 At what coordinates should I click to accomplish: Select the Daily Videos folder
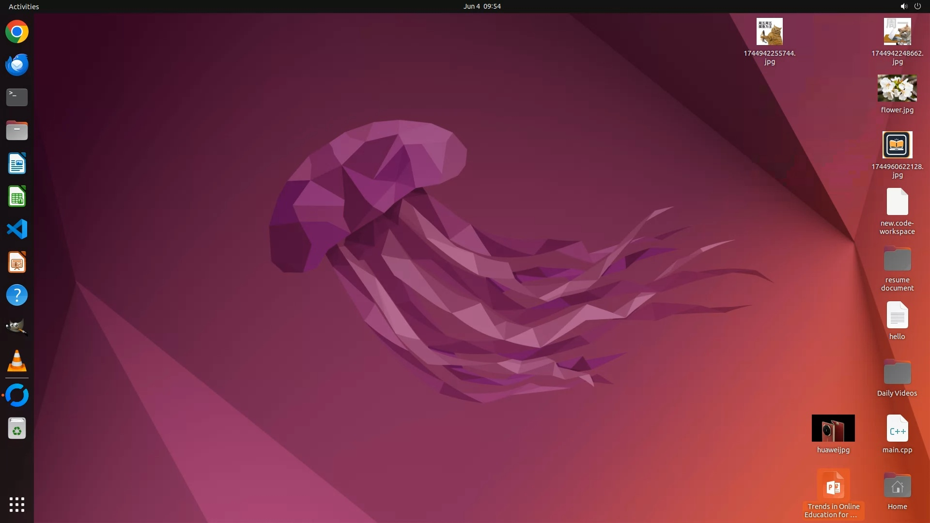pos(897,373)
